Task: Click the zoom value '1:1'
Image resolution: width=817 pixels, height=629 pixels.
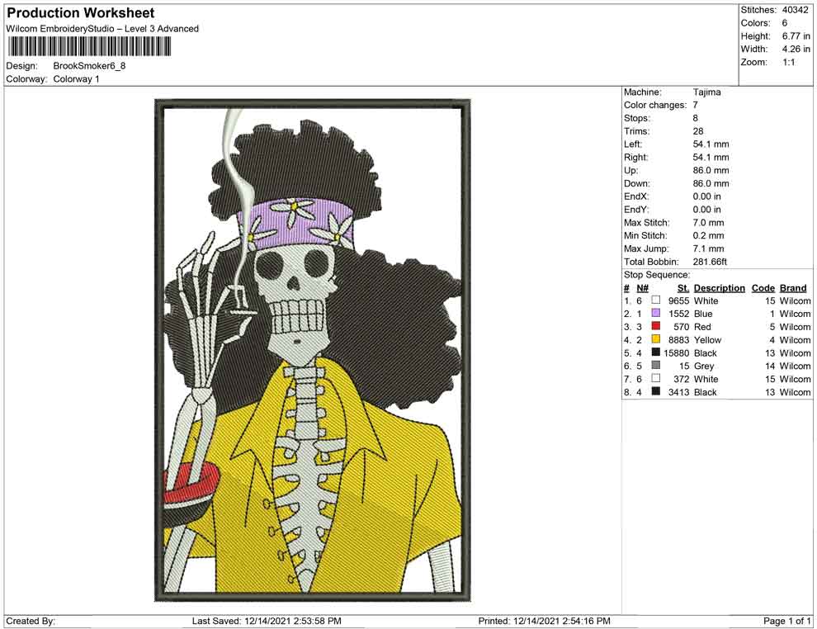Action: [788, 62]
